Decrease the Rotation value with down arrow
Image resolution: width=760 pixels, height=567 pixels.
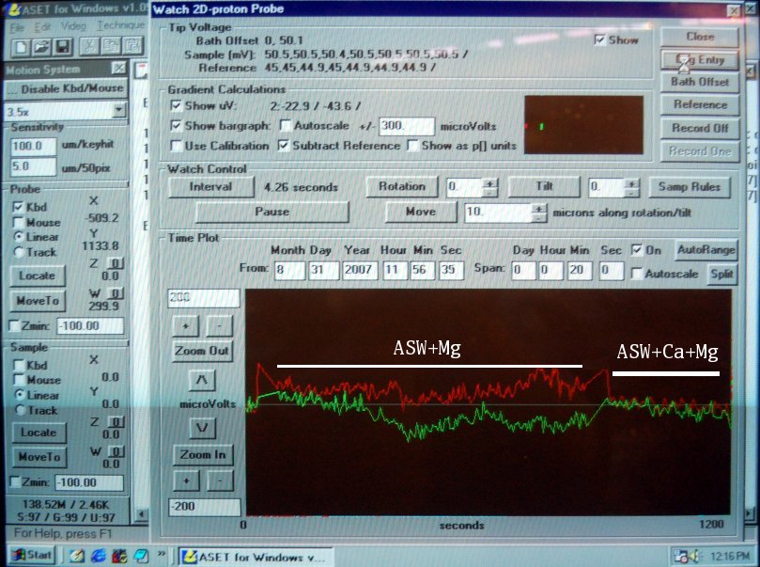490,192
